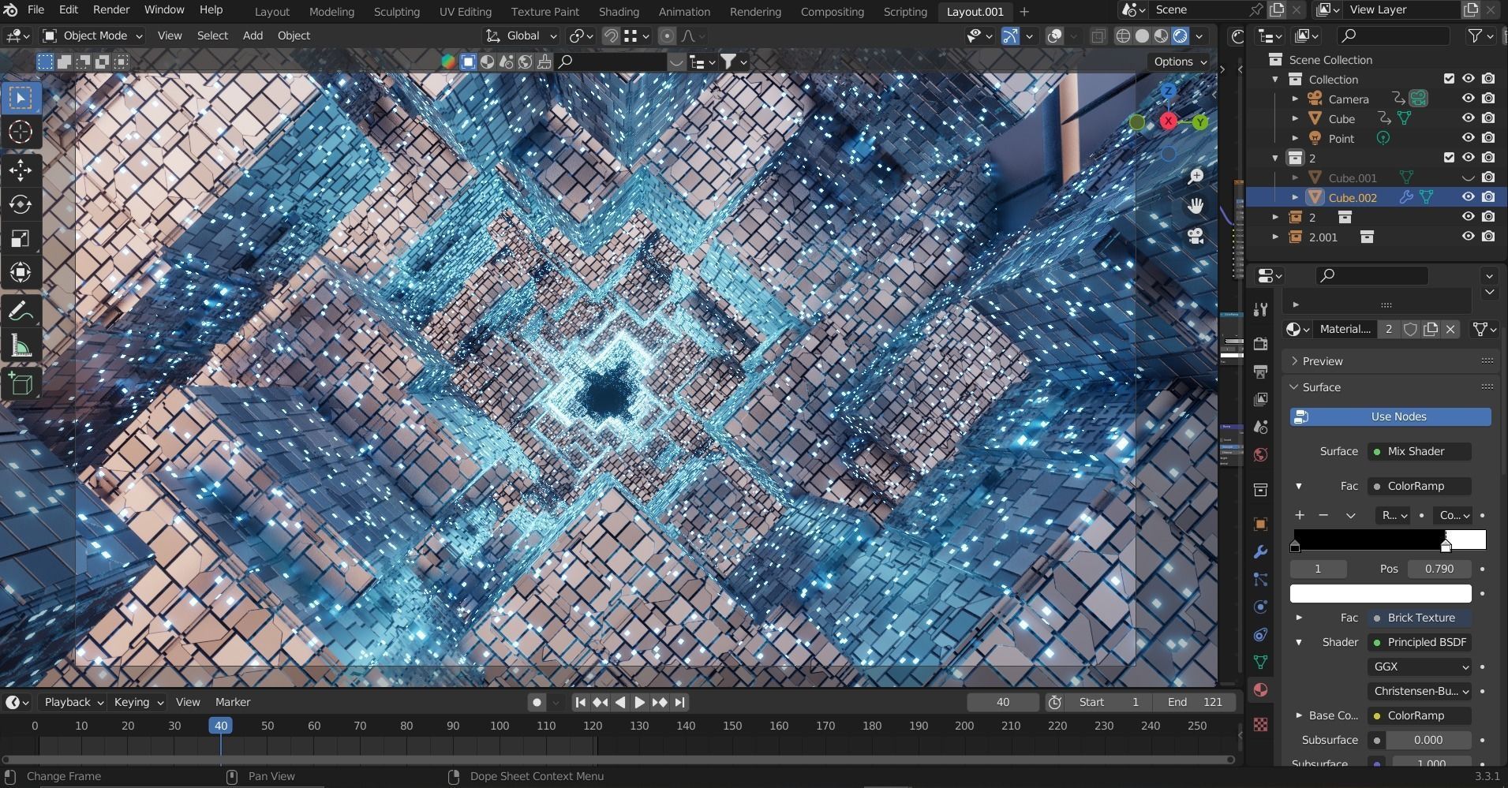The height and width of the screenshot is (788, 1508).
Task: Toggle auto keying record button
Action: [537, 702]
